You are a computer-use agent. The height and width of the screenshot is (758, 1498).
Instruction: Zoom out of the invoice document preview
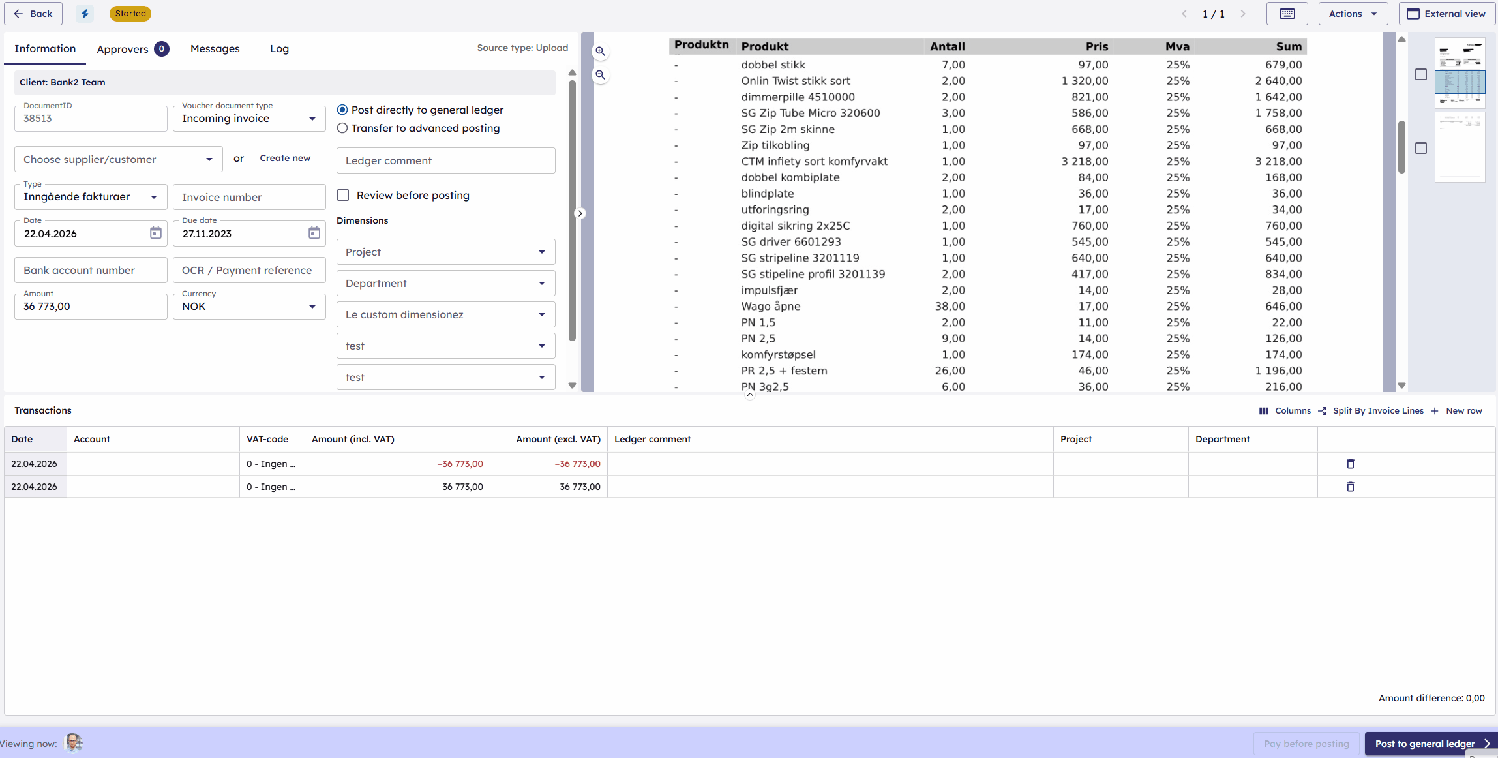600,75
